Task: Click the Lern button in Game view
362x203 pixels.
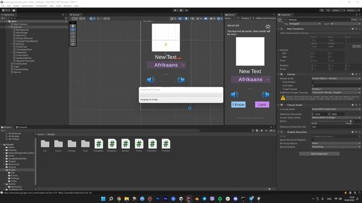Action: (x=262, y=105)
